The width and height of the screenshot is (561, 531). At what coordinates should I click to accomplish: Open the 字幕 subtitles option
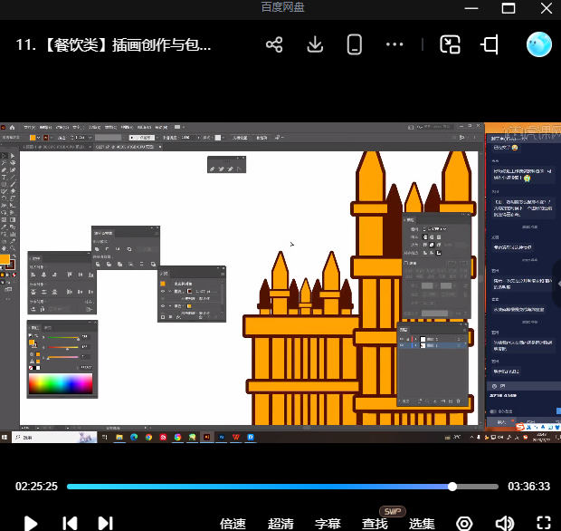point(328,523)
